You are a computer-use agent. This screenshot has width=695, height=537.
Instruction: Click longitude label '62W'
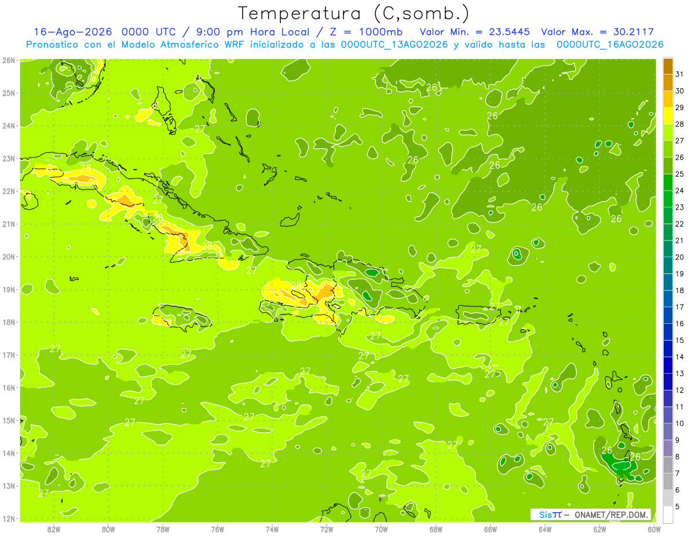point(599,529)
